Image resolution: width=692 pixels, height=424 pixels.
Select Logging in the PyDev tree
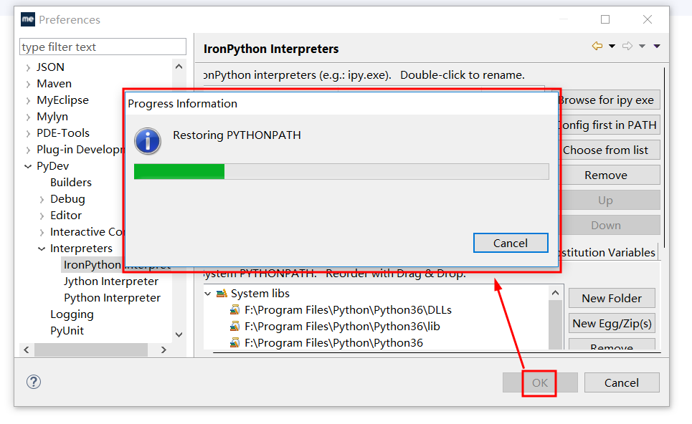pos(72,314)
